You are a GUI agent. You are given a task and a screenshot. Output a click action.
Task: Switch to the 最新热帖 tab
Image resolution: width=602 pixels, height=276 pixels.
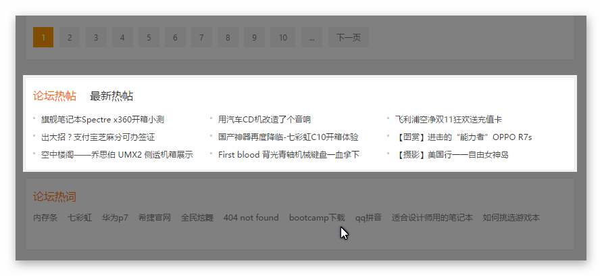111,96
